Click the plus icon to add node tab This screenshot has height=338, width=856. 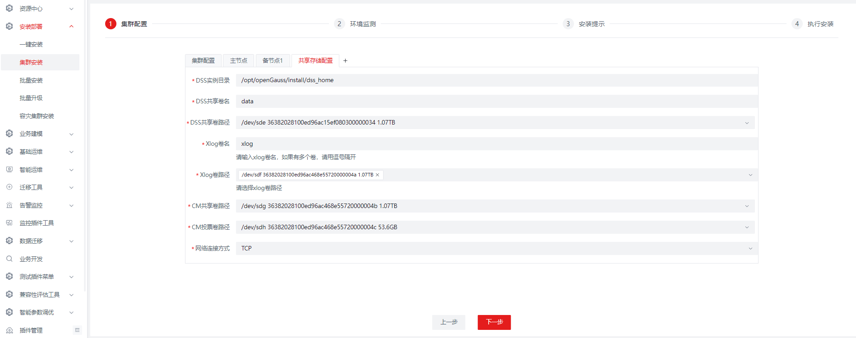(x=345, y=61)
